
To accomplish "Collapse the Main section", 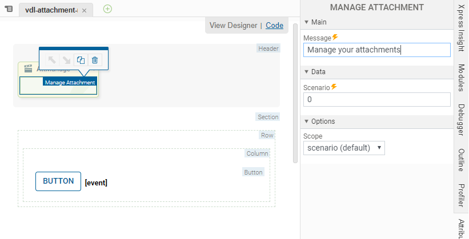I will click(x=307, y=22).
